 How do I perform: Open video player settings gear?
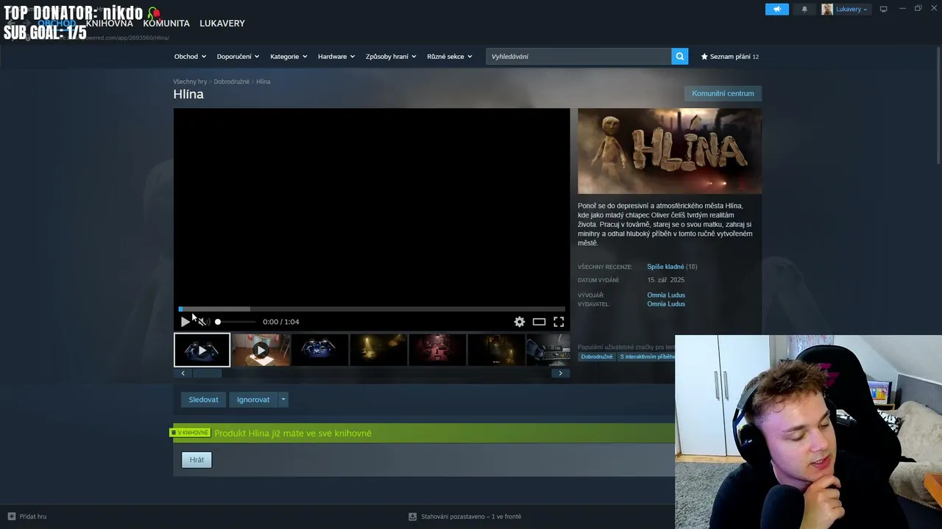520,322
